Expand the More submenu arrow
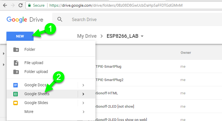Viewport: 222px width, 121px height. (x=84, y=112)
